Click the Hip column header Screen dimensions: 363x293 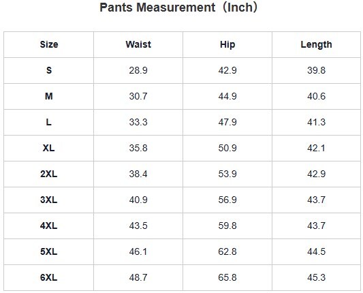[227, 44]
